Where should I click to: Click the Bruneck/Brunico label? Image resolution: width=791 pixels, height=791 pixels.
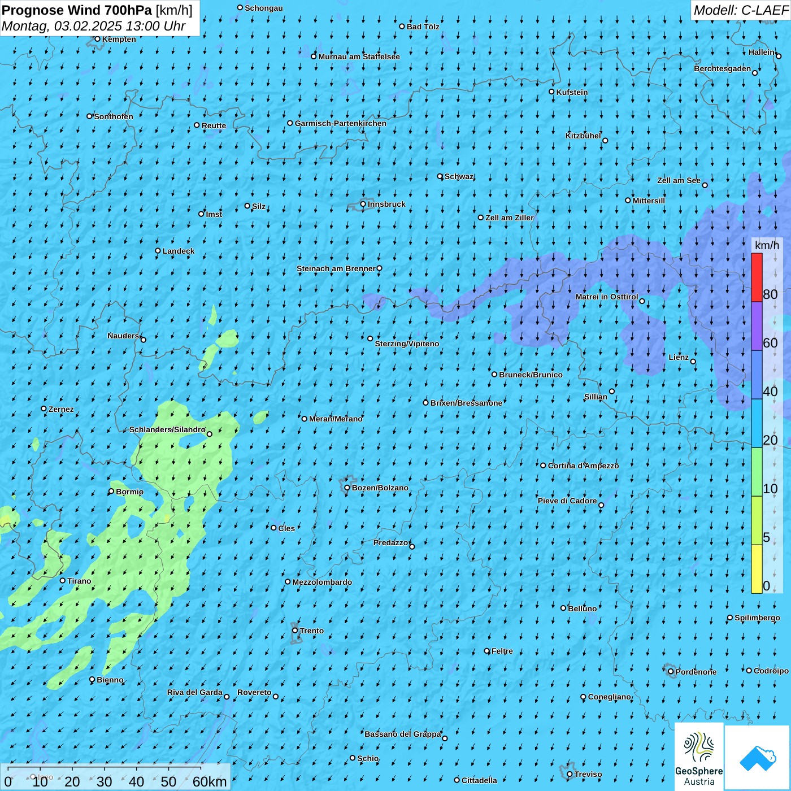point(531,375)
